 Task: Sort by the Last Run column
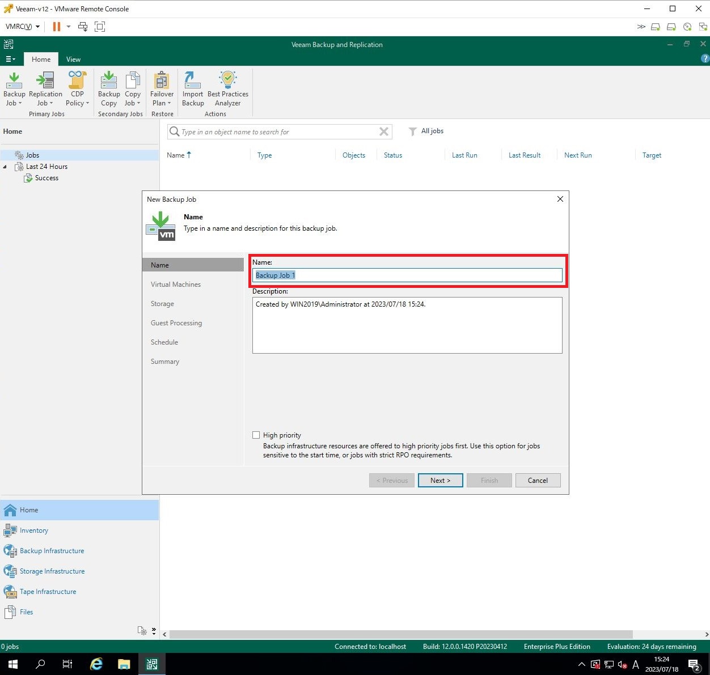464,155
